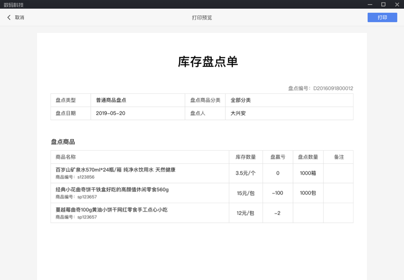Screen dimensions: 404x280
Task: Maximize the application window
Action: 383,5
